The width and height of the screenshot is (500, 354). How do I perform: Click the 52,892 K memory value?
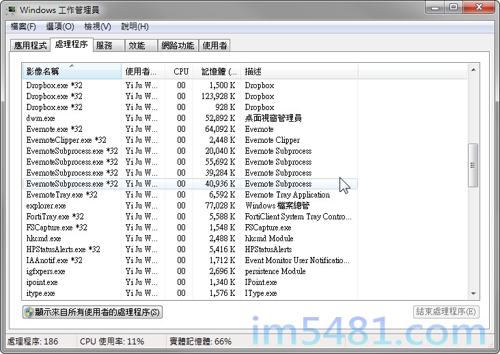[x=220, y=118]
